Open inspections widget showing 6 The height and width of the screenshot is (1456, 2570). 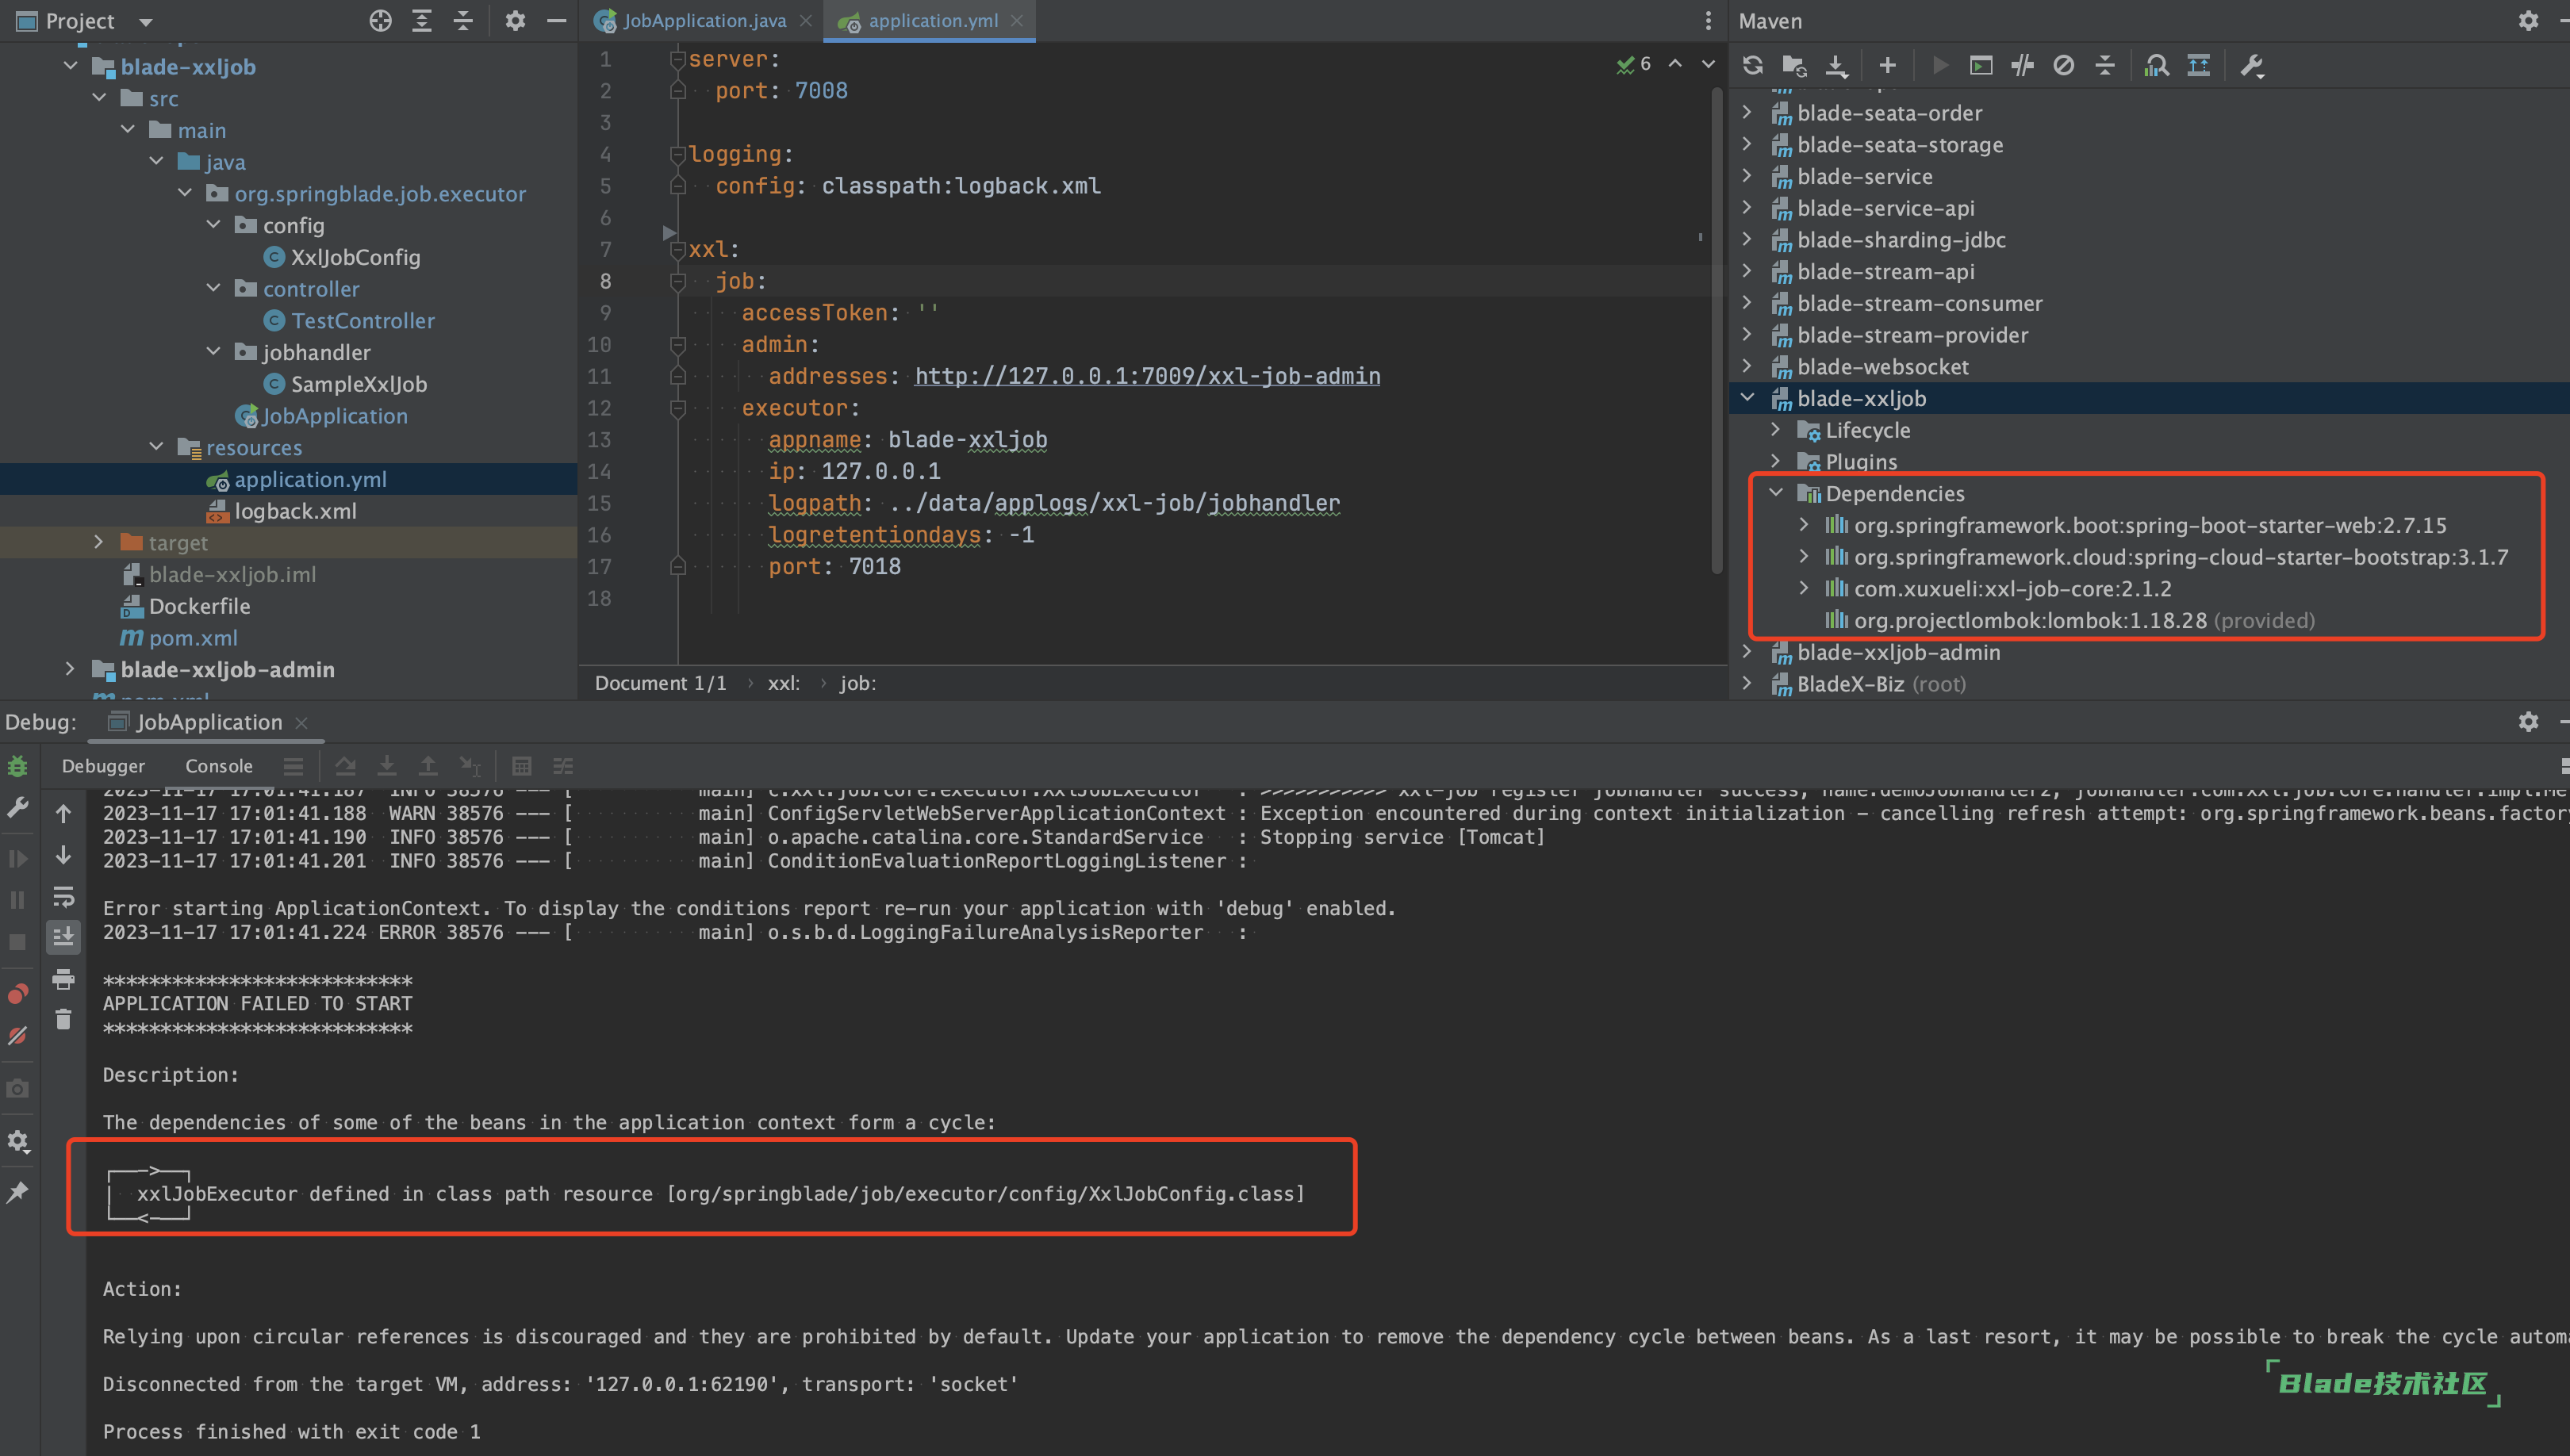click(x=1634, y=64)
